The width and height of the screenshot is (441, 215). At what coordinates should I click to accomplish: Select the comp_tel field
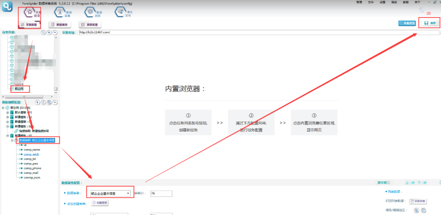pos(30,159)
